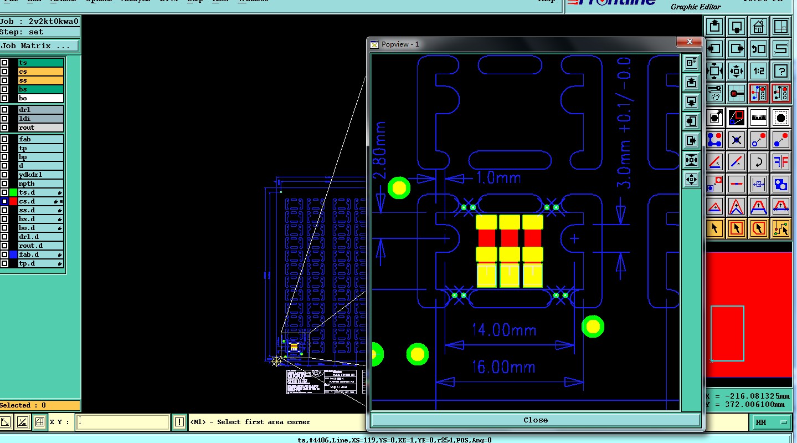797x443 pixels.
Task: Select the ss.d layer name
Action: 41,210
